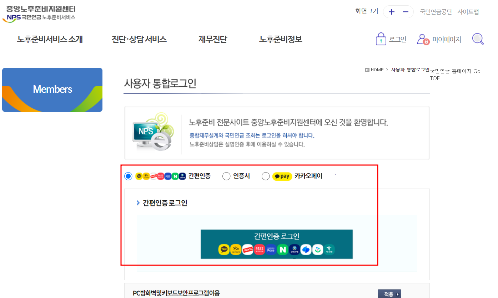Click Samsung Pass icon in login banner

pyautogui.click(x=271, y=250)
